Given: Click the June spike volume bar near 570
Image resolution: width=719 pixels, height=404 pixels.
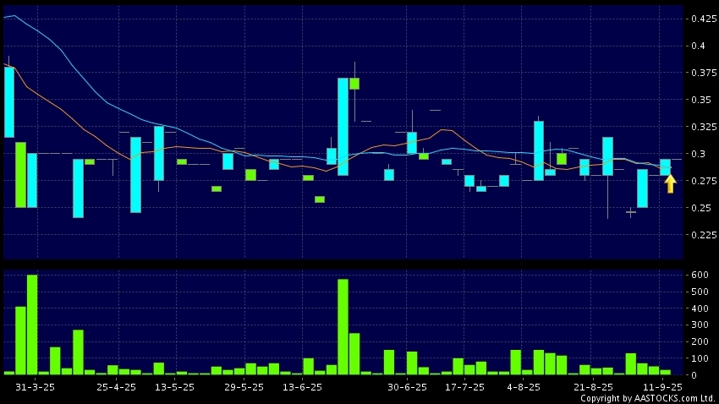Looking at the screenshot, I should pos(343,327).
